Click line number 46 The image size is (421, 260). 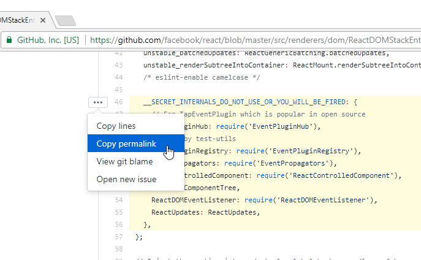point(119,102)
